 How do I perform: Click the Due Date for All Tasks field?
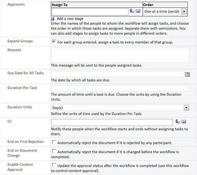click(x=118, y=74)
